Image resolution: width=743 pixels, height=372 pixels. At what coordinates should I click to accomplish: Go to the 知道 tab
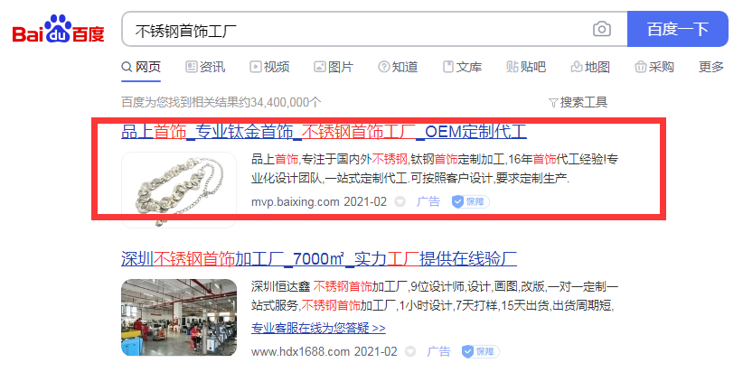pos(398,67)
